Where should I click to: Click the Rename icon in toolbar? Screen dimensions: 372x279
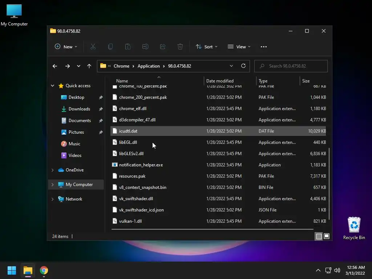click(x=145, y=47)
